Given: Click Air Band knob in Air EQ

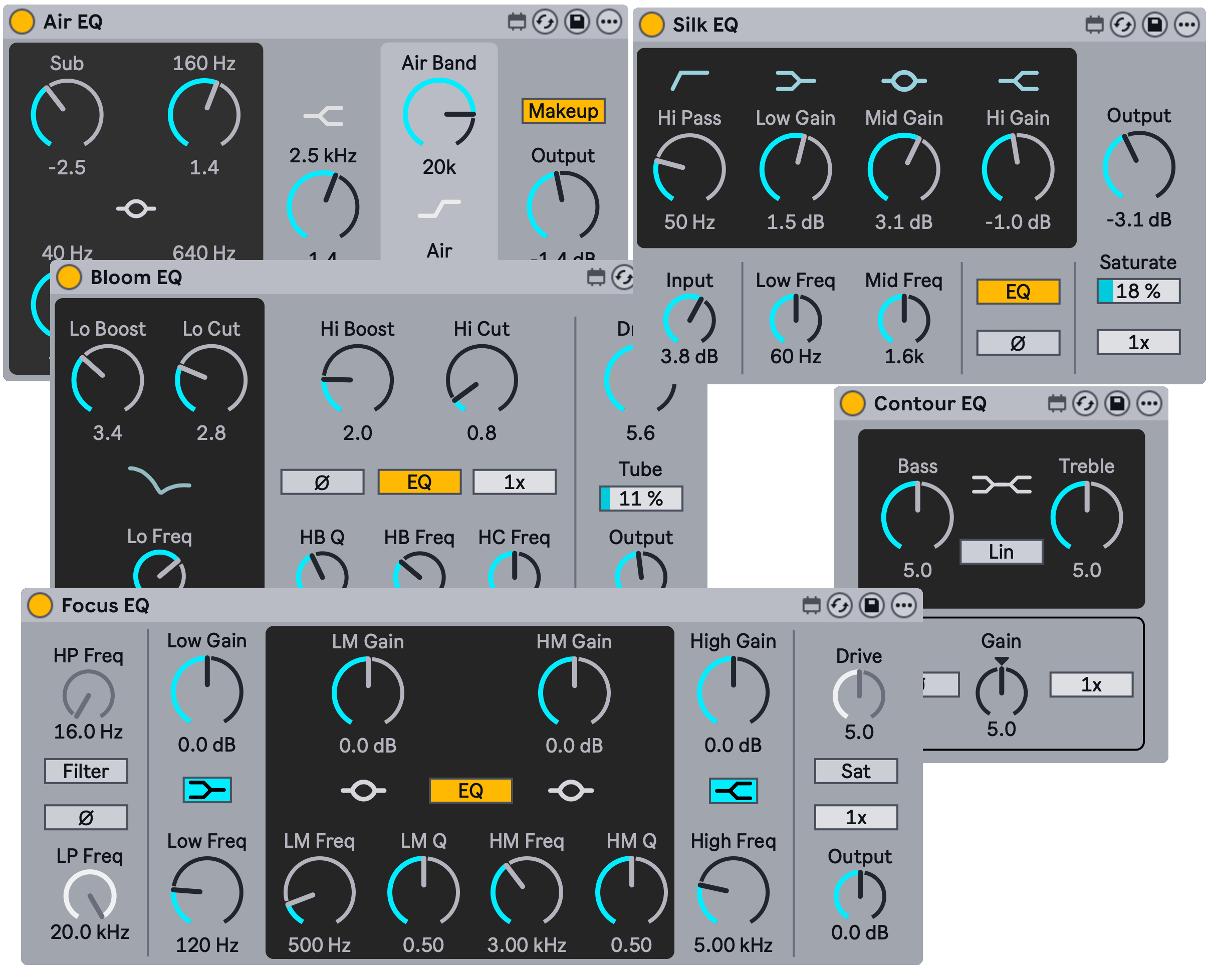Looking at the screenshot, I should 439,114.
